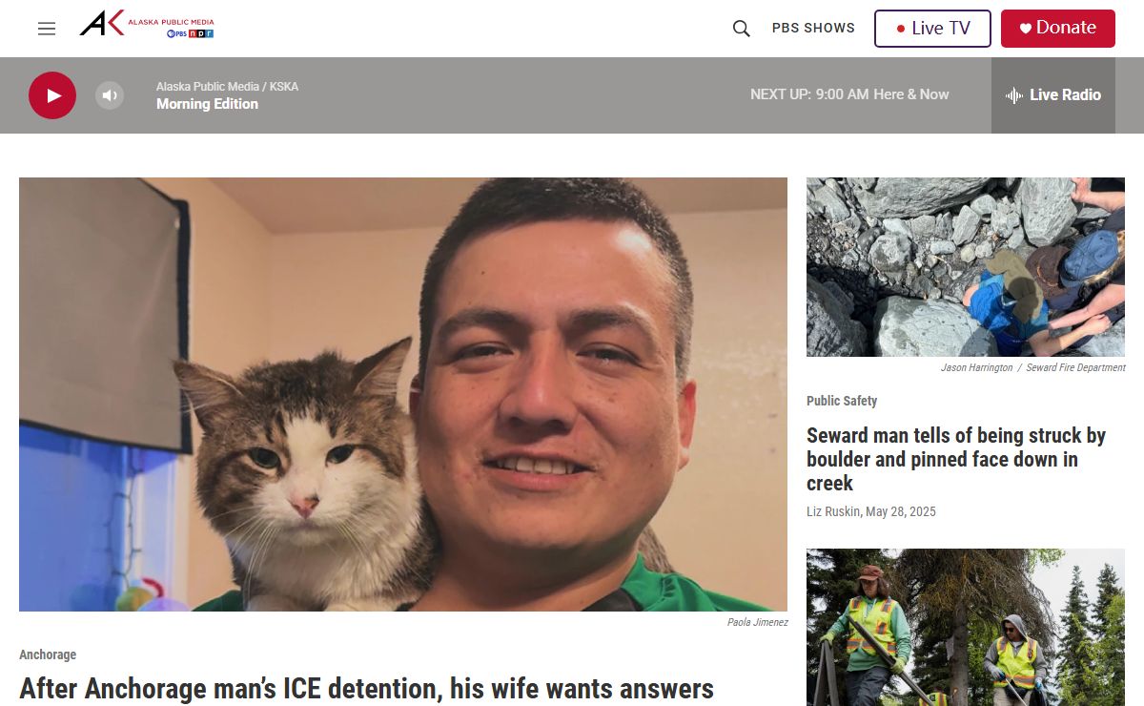1144x706 pixels.
Task: Open the ICE detention article headline
Action: tap(367, 688)
